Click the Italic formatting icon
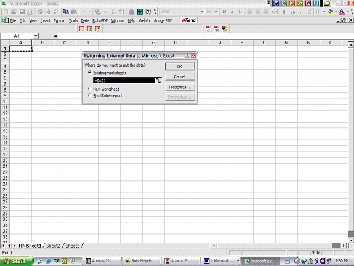Image resolution: width=354 pixels, height=266 pixels. tap(233, 12)
